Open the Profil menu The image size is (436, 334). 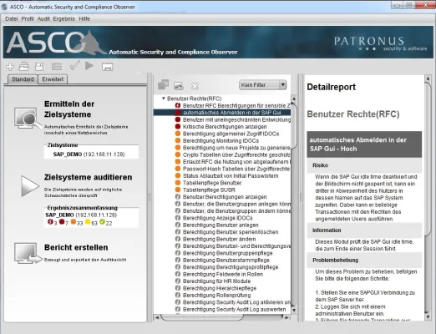click(x=28, y=18)
